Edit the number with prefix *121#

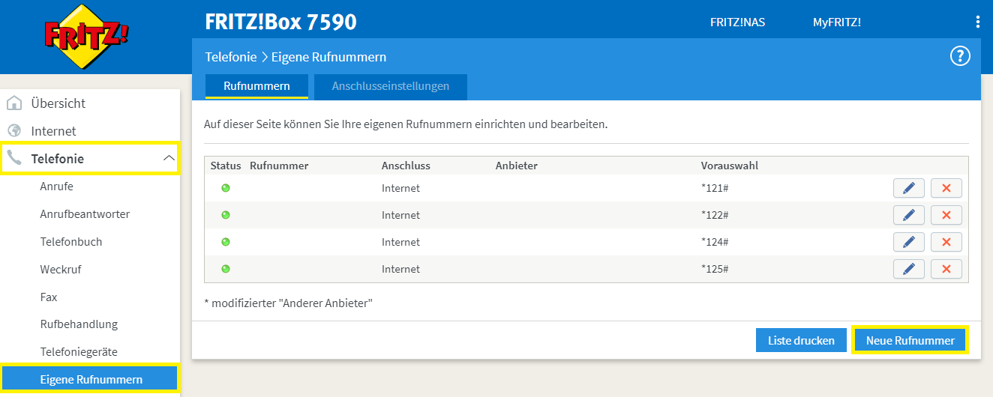pyautogui.click(x=909, y=188)
